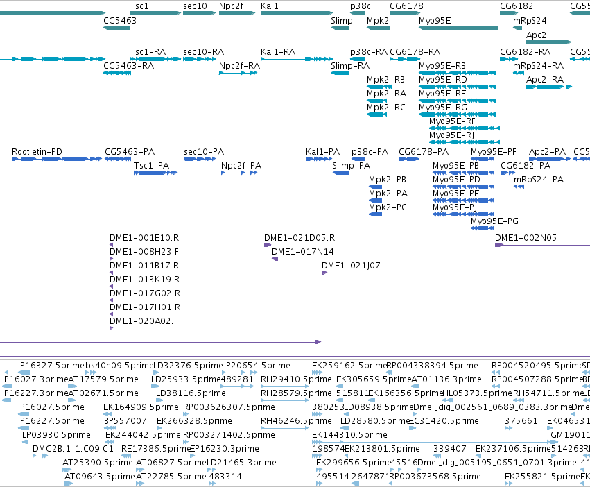This screenshot has height=487, width=590.
Task: Click the Apc2 gene label
Action: click(x=536, y=35)
